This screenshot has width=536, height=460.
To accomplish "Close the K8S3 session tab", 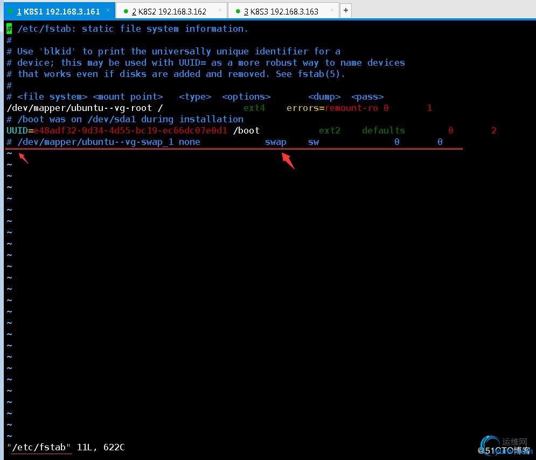I will pyautogui.click(x=332, y=10).
